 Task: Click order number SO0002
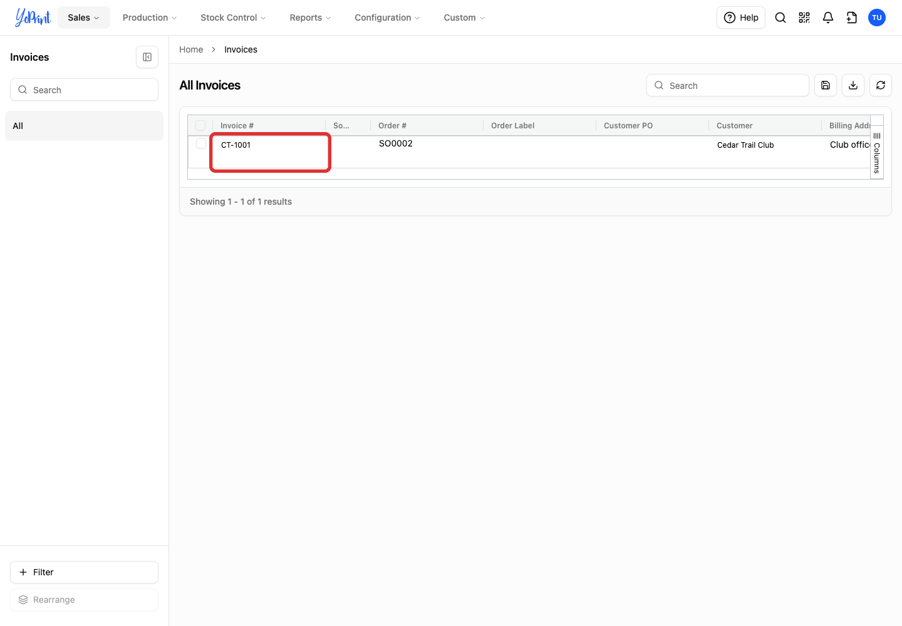[396, 143]
